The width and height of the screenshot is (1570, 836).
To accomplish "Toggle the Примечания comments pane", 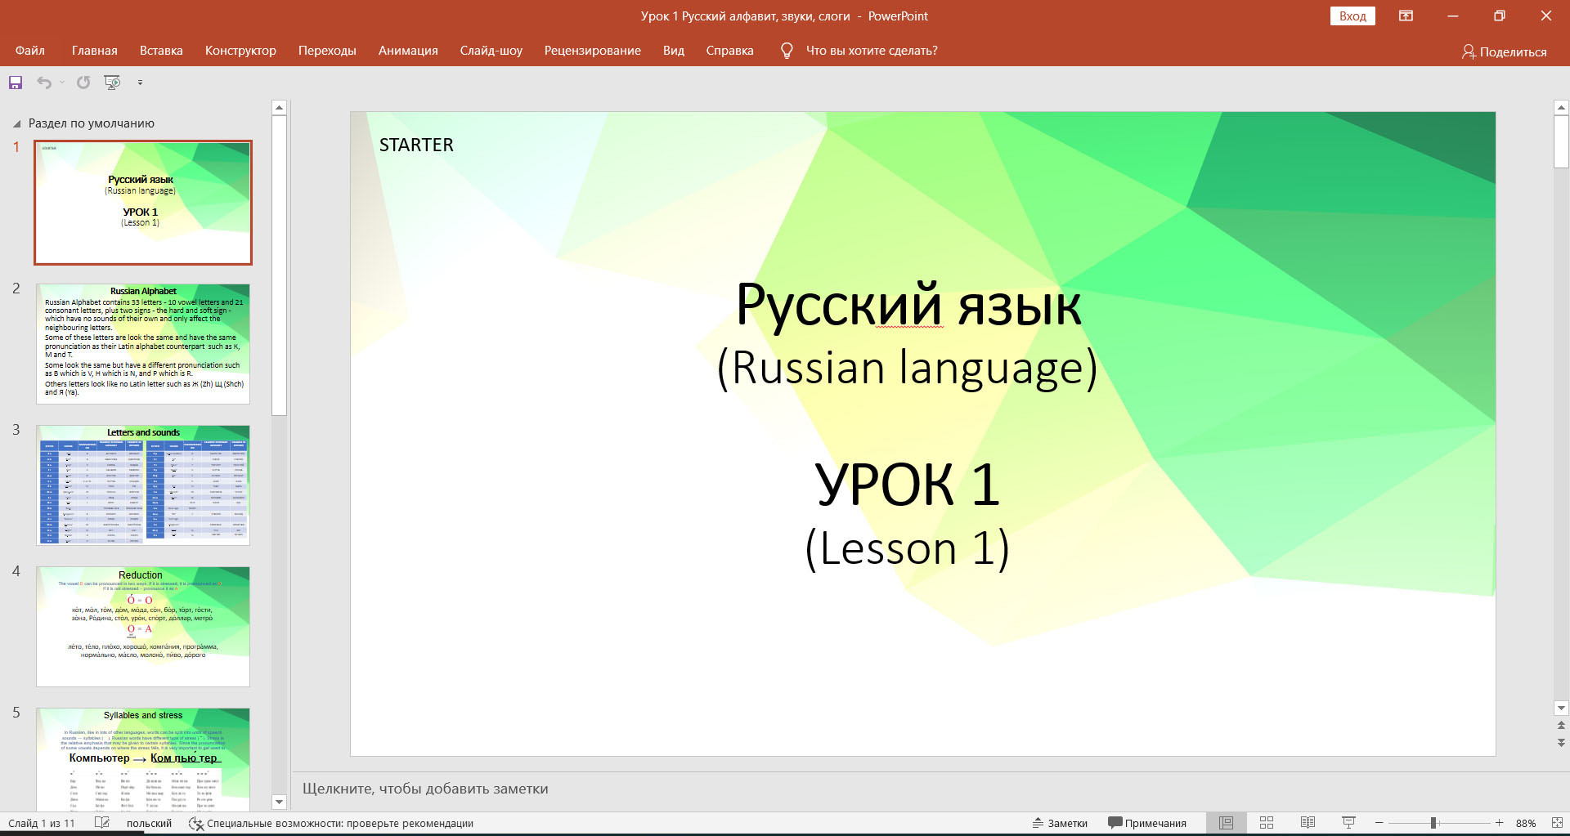I will (1147, 823).
